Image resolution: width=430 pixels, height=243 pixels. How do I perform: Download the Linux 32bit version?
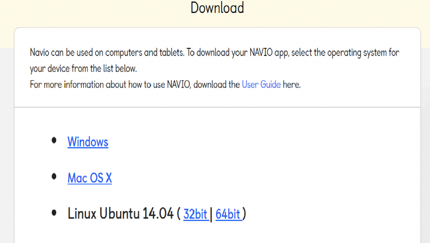pos(195,214)
